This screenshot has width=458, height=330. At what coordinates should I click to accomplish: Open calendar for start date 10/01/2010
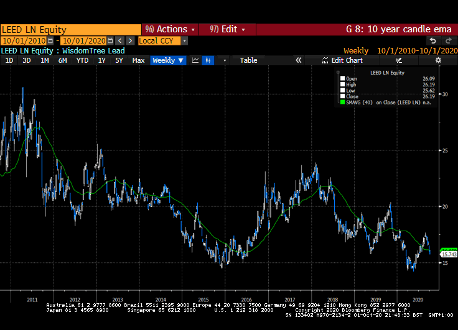[x=50, y=41]
